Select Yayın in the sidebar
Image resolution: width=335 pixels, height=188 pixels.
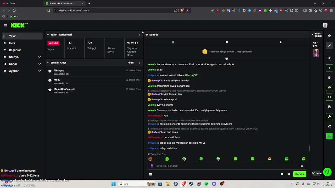click(x=22, y=36)
